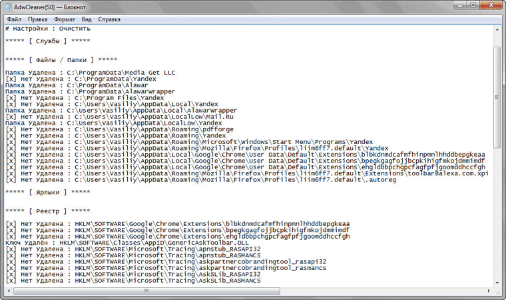This screenshot has height=300, width=506.
Task: Click the line ending 'apnstub_RASAPI32'
Action: click(x=133, y=249)
